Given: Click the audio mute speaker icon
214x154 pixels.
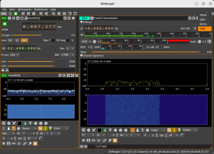Looking at the screenshot, I should (209, 42).
